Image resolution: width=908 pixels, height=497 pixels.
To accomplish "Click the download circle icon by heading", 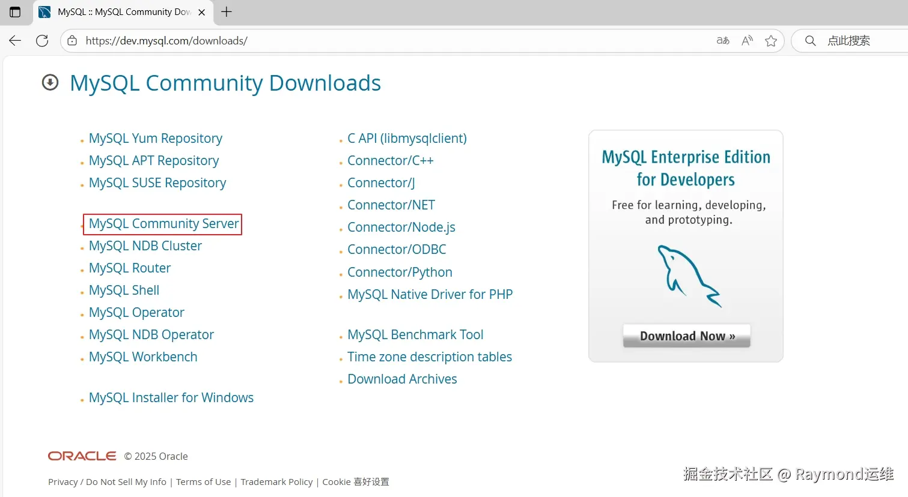I will [50, 82].
